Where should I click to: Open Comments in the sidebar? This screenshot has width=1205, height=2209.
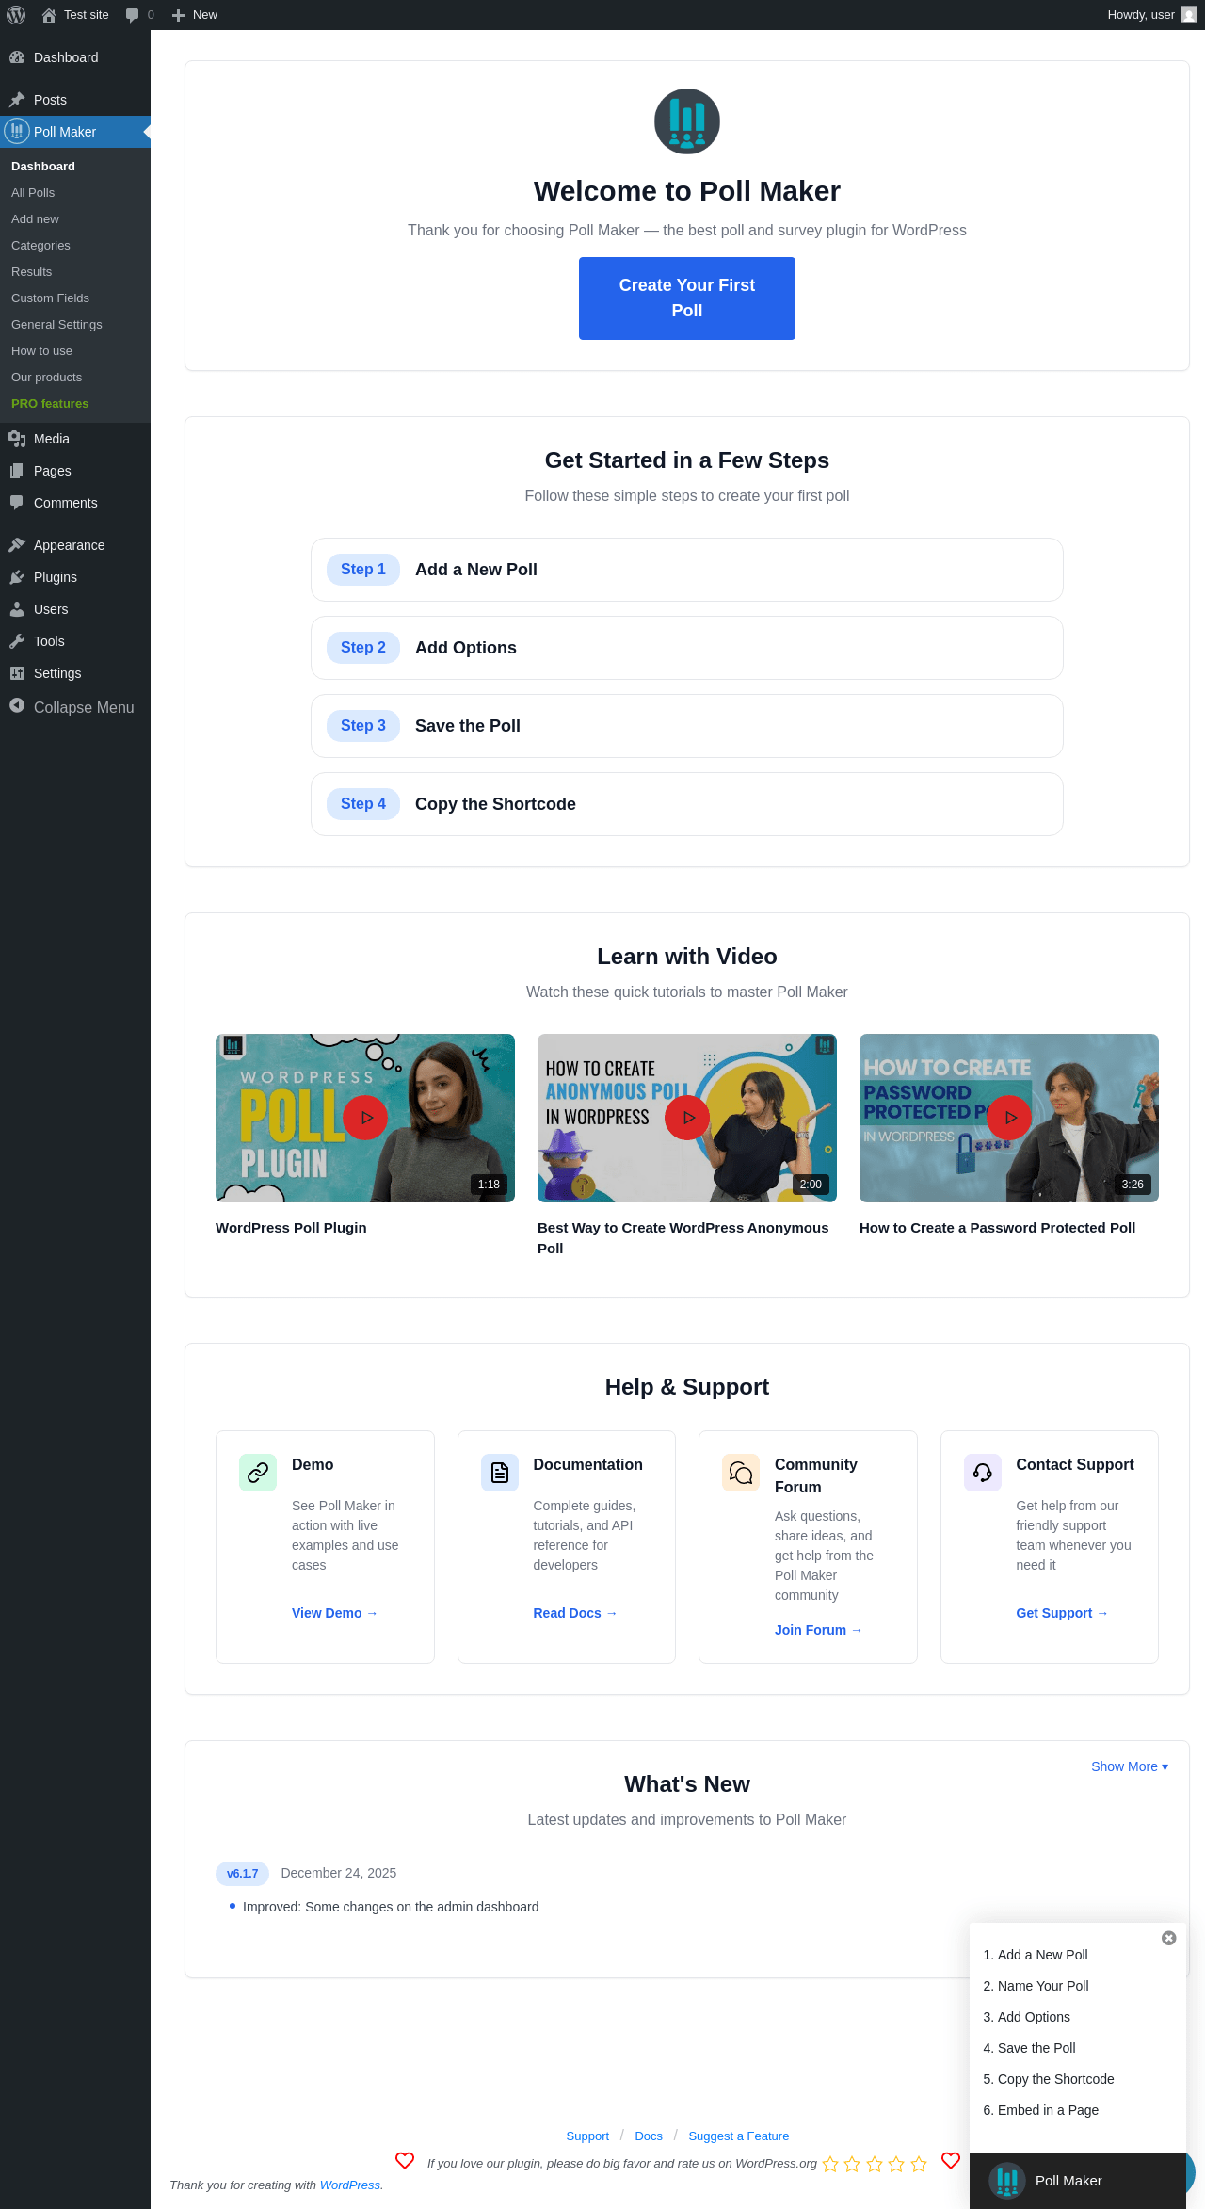[75, 503]
